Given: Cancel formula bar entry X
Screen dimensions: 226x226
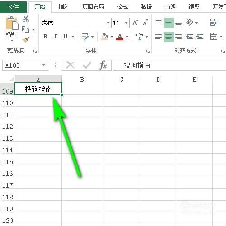Looking at the screenshot, I should (x=70, y=66).
